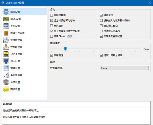Click the 常规设置 sidebar entry
Viewport: 153px width, 125px height.
click(x=15, y=12)
